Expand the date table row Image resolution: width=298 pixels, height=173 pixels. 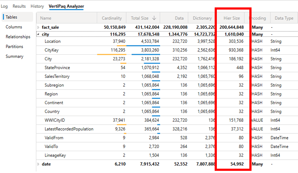click(x=38, y=164)
